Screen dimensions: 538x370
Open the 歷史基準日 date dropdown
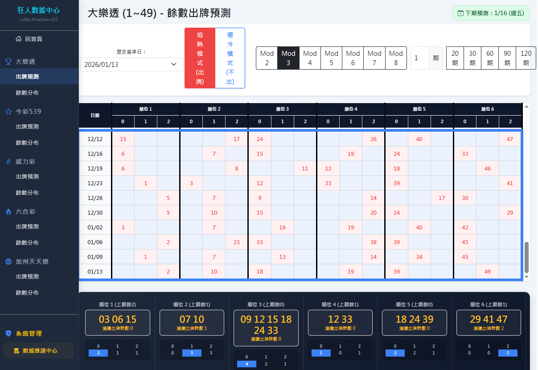(131, 65)
